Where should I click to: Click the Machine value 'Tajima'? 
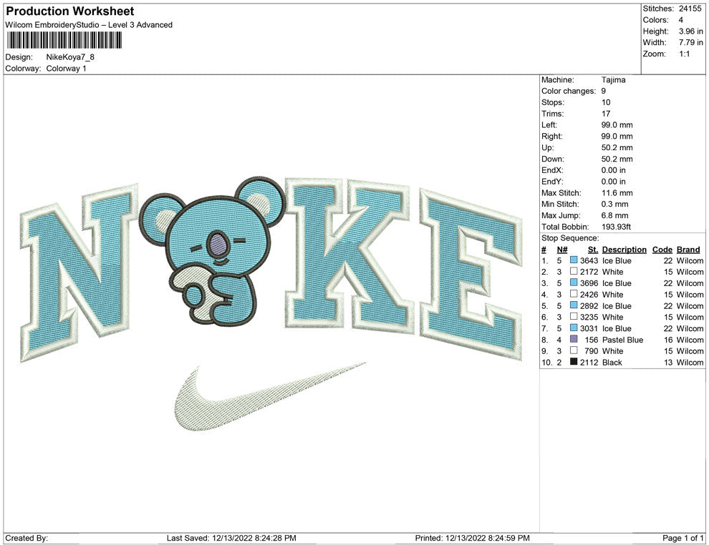(614, 80)
